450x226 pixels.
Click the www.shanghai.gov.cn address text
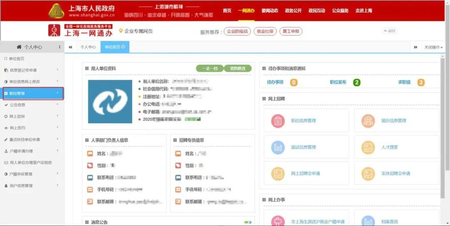click(92, 15)
